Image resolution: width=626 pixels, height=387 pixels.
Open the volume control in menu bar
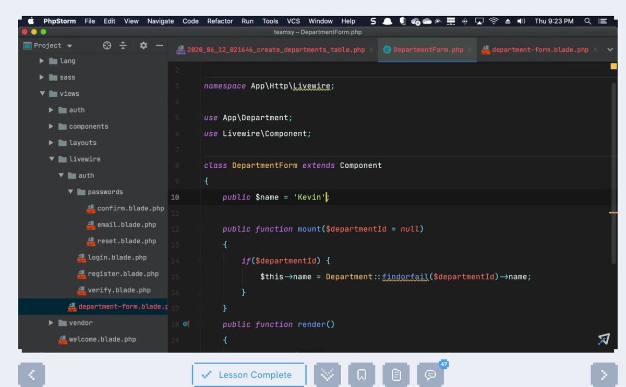pyautogui.click(x=521, y=21)
